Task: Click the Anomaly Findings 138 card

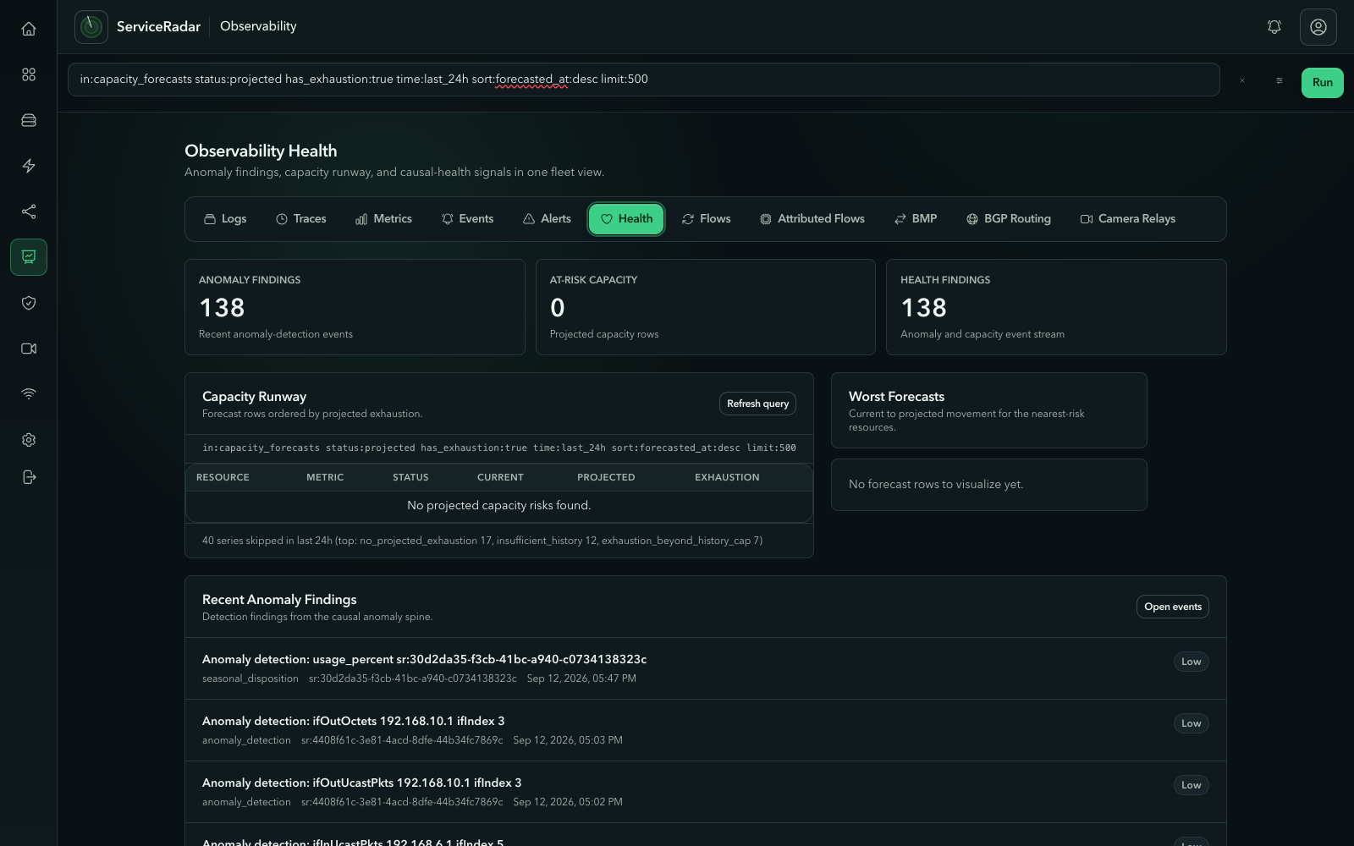Action: 355,307
